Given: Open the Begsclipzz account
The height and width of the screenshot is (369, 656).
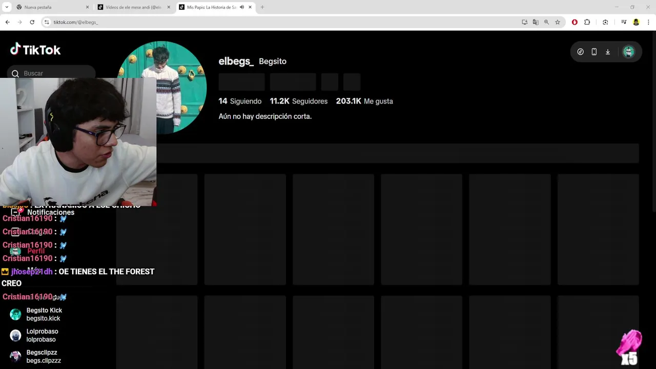Looking at the screenshot, I should click(44, 356).
